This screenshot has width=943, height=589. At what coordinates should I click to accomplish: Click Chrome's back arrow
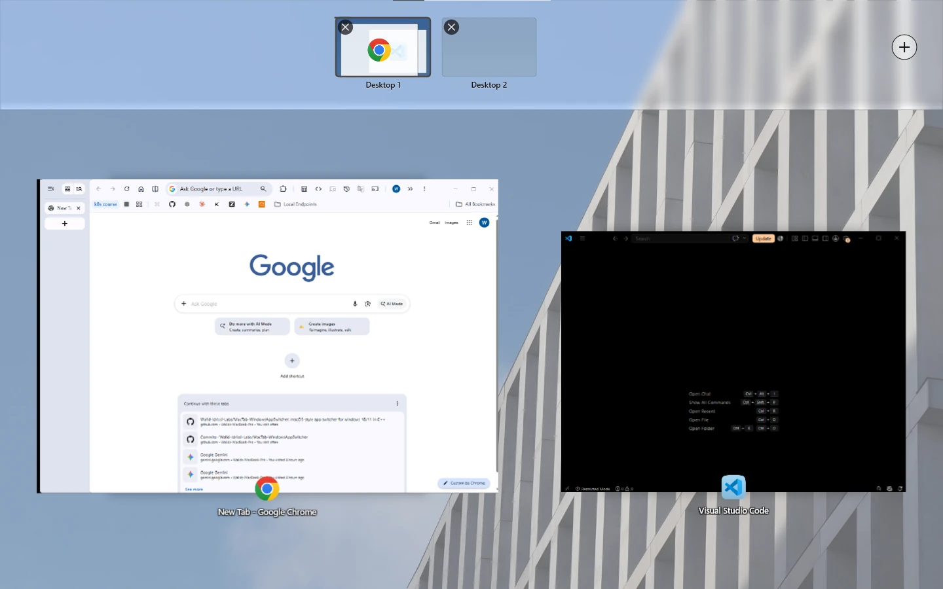tap(99, 189)
